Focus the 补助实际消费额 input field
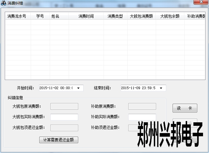The height and width of the screenshot is (153, 209). tap(142, 117)
